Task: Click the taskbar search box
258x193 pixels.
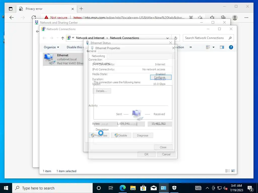Action: point(52,188)
